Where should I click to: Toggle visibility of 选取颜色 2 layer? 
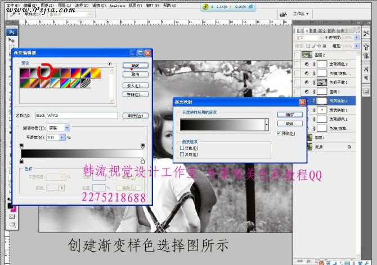click(x=298, y=64)
